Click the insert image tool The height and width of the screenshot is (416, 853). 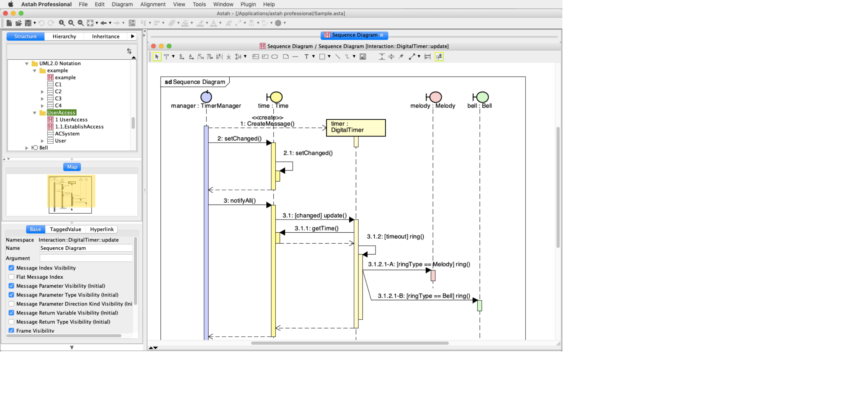pyautogui.click(x=363, y=57)
